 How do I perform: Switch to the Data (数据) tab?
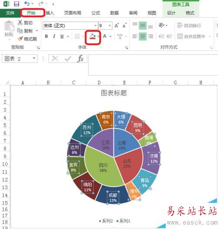pyautogui.click(x=114, y=13)
